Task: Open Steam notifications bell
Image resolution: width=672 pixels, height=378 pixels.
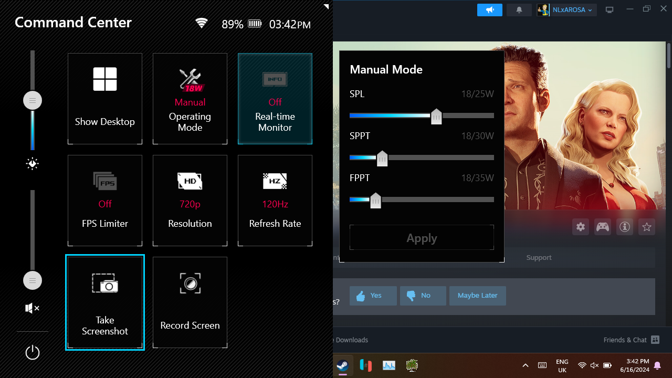Action: click(519, 10)
